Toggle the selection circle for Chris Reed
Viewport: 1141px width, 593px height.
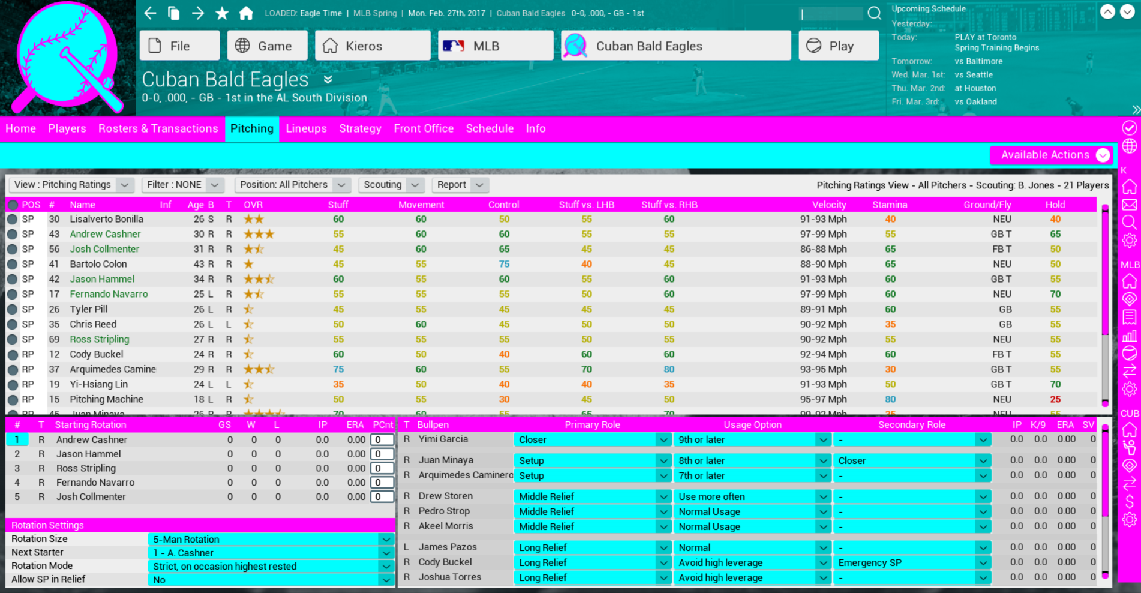coord(12,325)
